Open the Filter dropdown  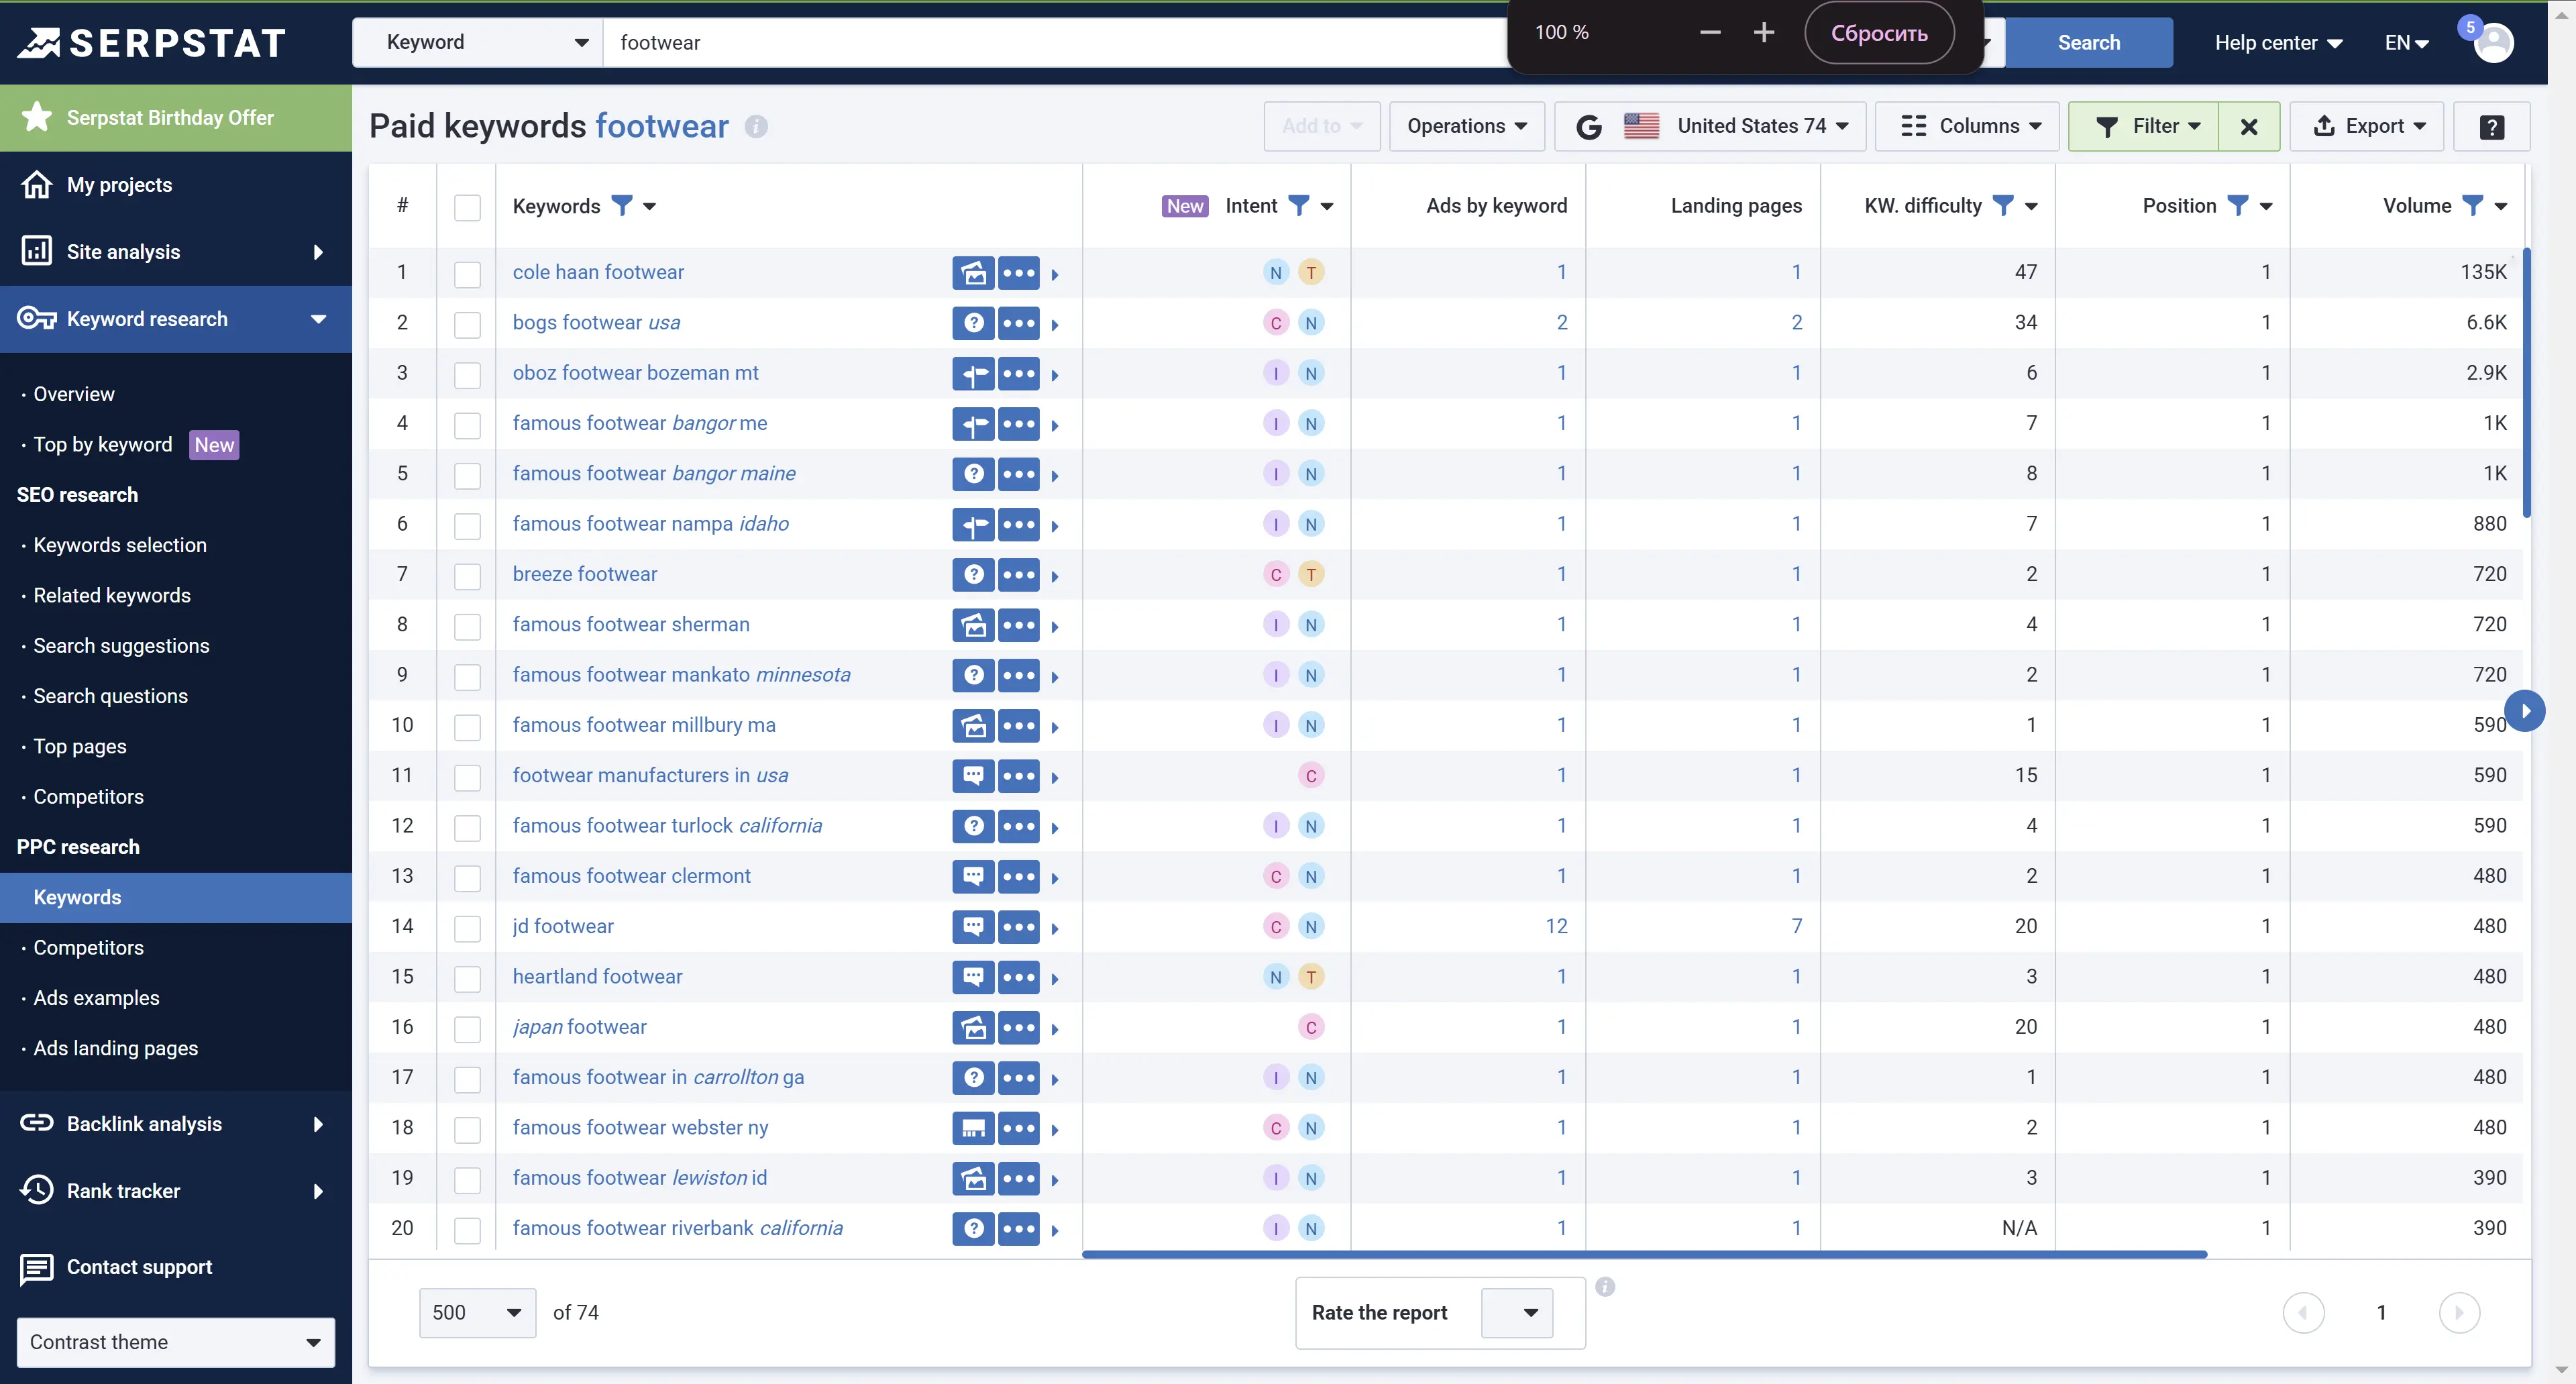[2143, 126]
